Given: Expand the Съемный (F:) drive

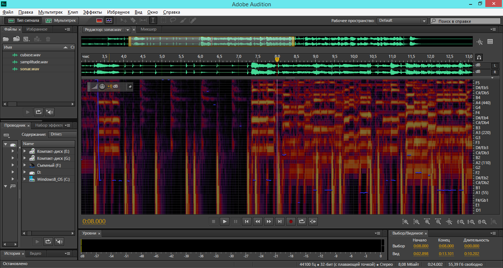Looking at the screenshot, I should click(x=25, y=165).
